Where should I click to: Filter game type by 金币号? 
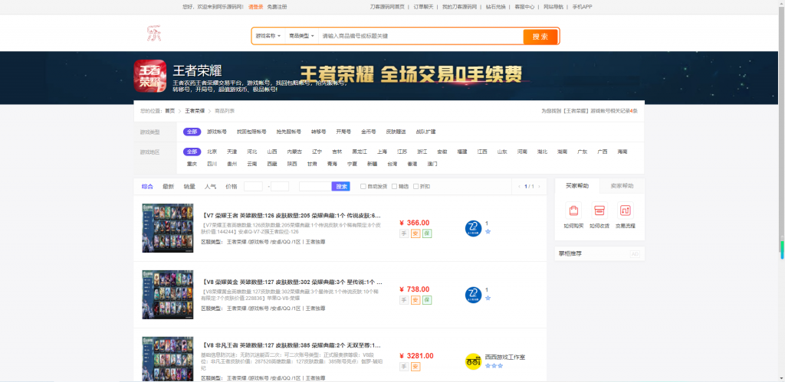pos(369,132)
